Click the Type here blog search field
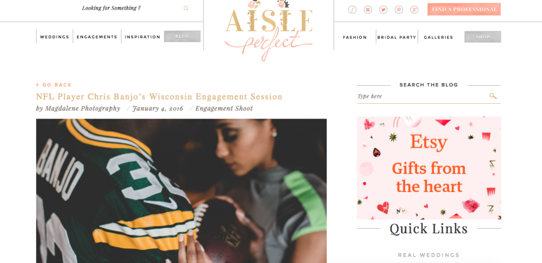 (422, 96)
